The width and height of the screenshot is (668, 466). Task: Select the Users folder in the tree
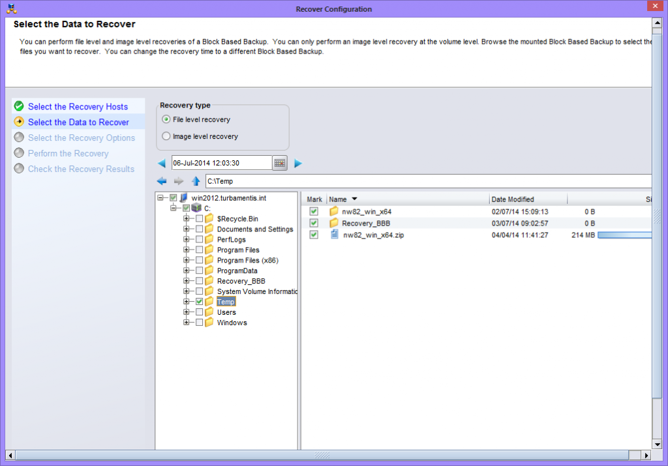[226, 312]
